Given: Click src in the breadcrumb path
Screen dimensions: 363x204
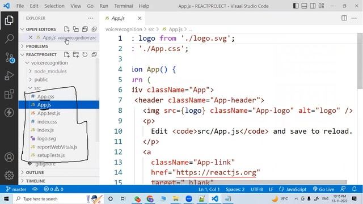Looking at the screenshot, I should [151, 29].
